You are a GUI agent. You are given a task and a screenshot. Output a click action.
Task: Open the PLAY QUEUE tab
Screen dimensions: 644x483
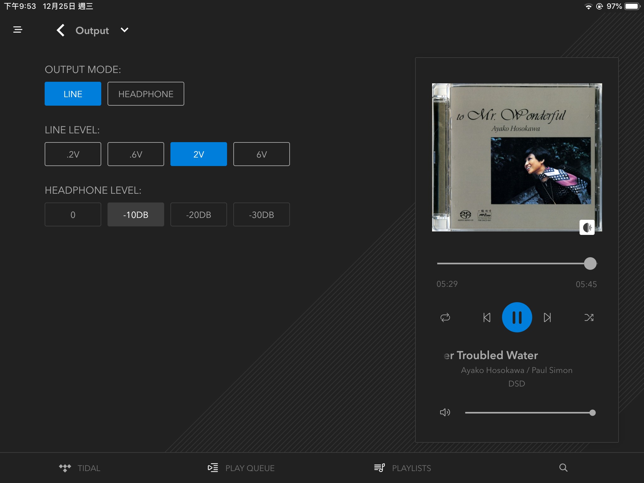click(x=241, y=468)
